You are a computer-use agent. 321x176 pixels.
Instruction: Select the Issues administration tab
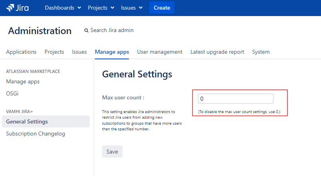pos(79,52)
